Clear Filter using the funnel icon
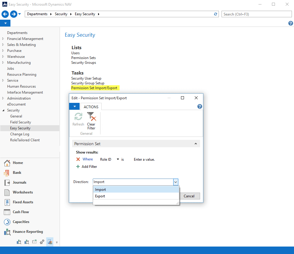 [91, 121]
